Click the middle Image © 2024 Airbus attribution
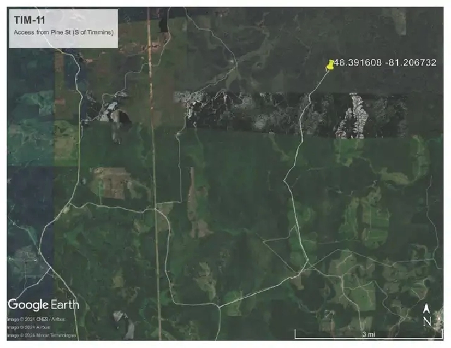The height and width of the screenshot is (348, 451). (28, 327)
